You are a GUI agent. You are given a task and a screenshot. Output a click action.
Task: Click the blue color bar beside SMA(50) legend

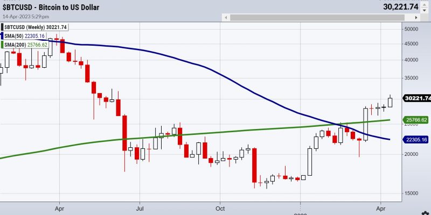(2, 36)
